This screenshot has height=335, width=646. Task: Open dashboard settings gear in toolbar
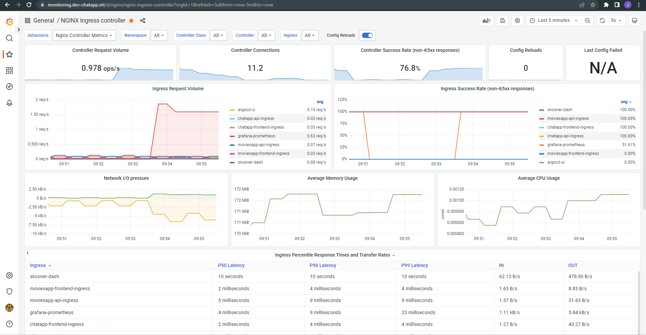(x=517, y=21)
